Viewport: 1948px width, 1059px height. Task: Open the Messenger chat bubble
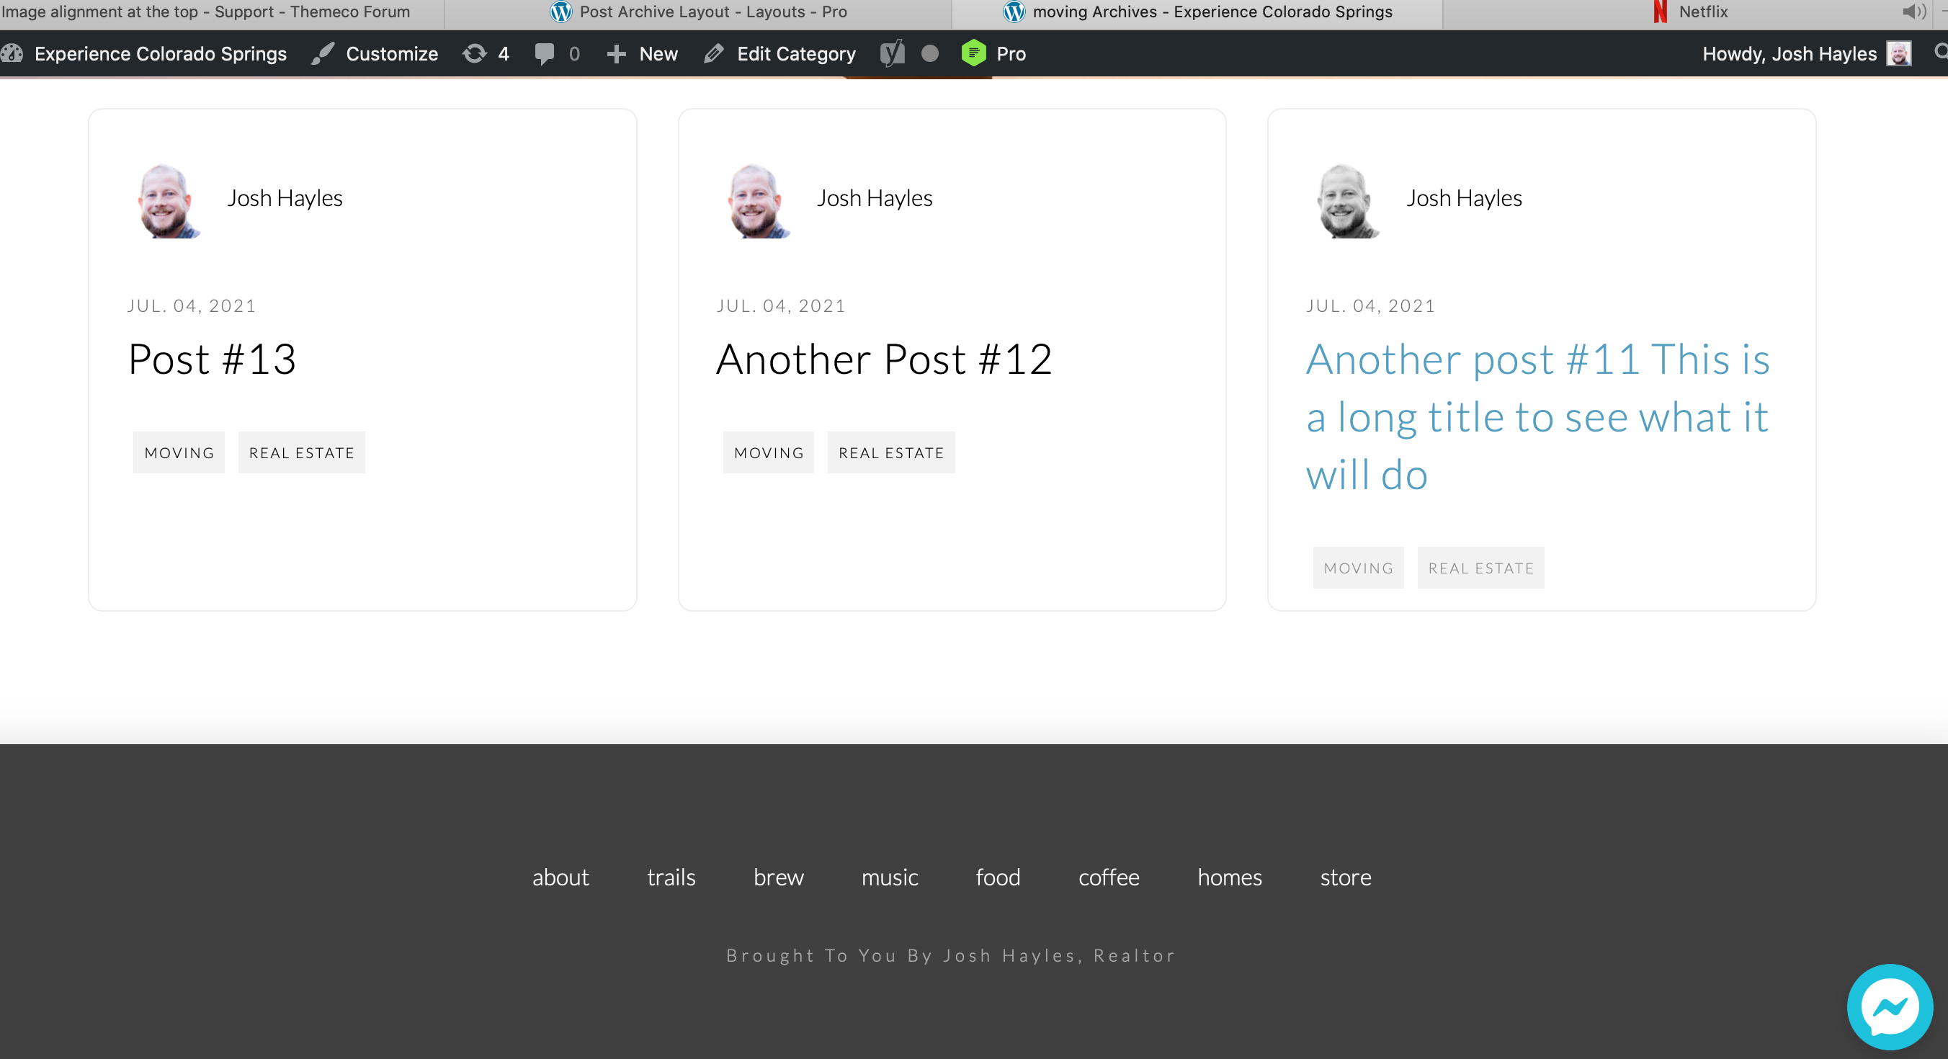point(1889,1007)
